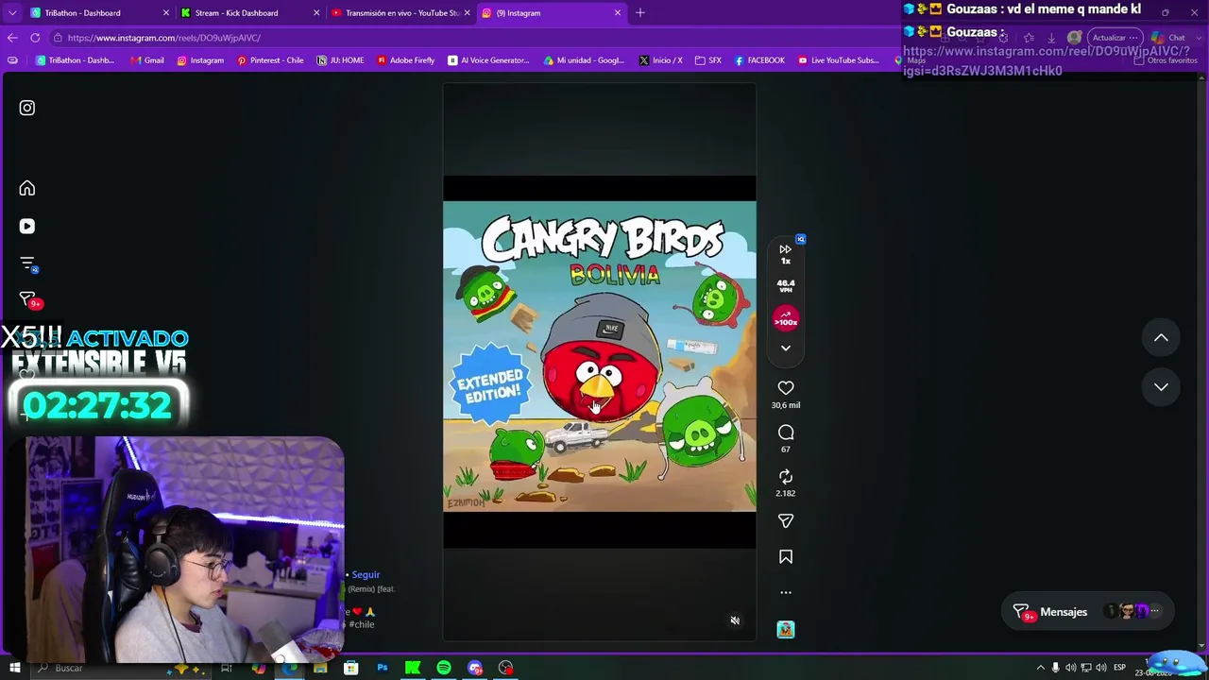Go to the previous reel arrow
Viewport: 1209px width, 680px height.
click(1161, 338)
